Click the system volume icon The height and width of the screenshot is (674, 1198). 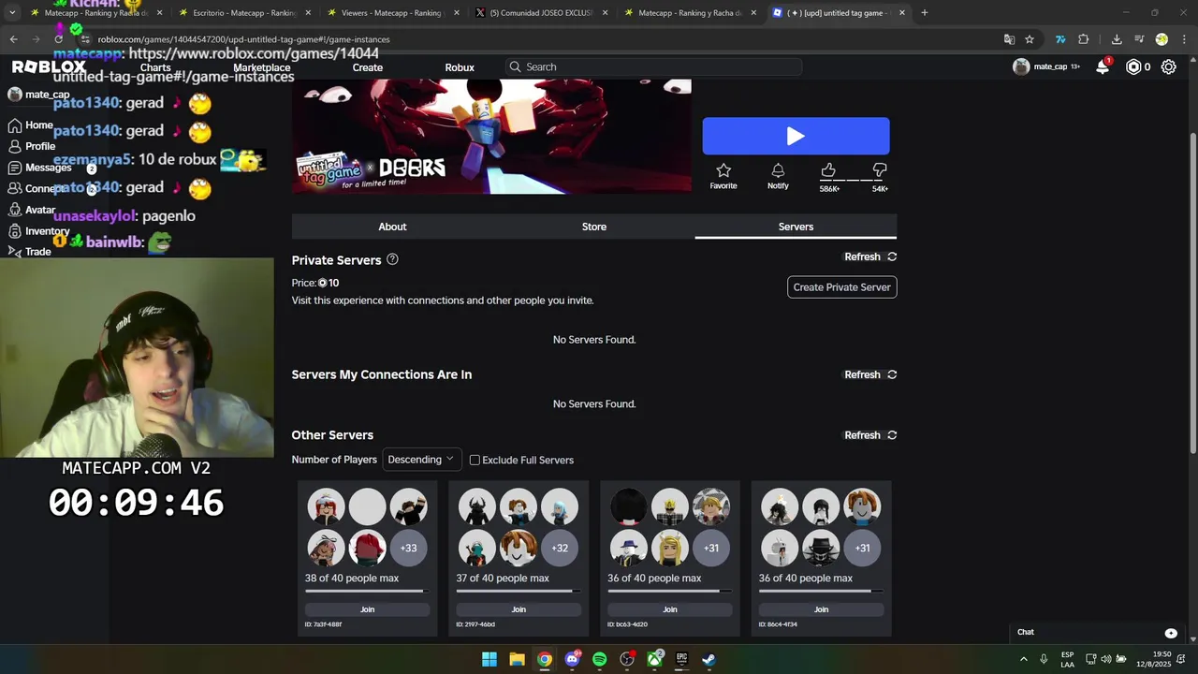1106,659
